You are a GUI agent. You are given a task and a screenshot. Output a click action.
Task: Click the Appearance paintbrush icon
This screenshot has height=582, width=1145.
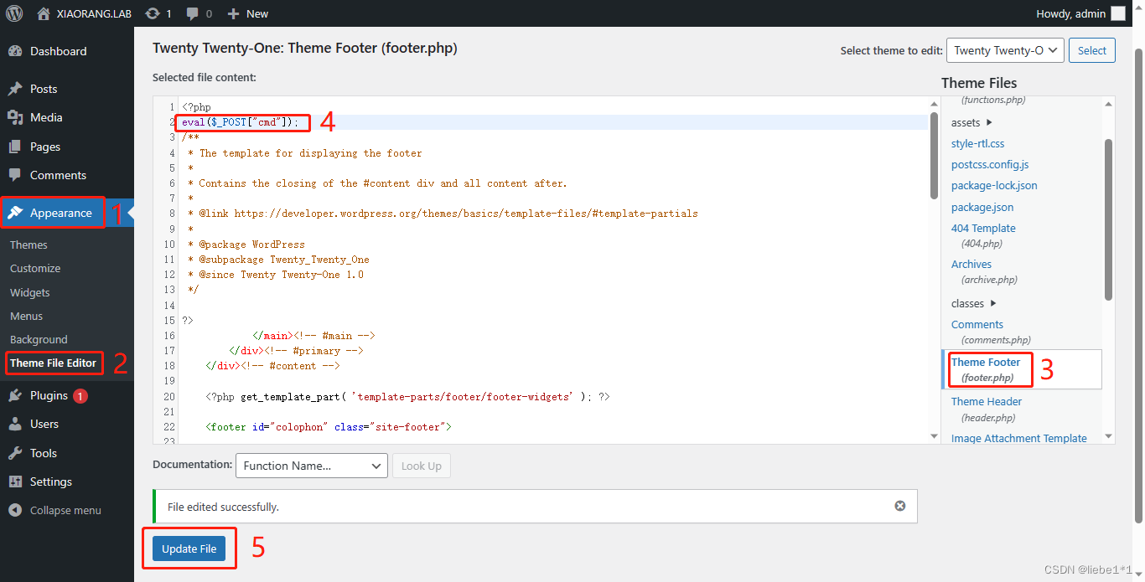pos(15,213)
